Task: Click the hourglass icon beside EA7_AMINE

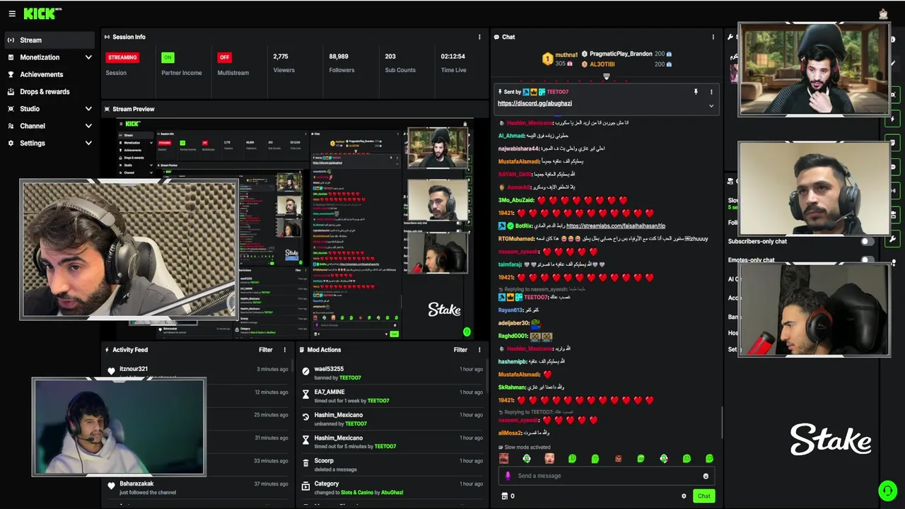Action: (x=305, y=394)
